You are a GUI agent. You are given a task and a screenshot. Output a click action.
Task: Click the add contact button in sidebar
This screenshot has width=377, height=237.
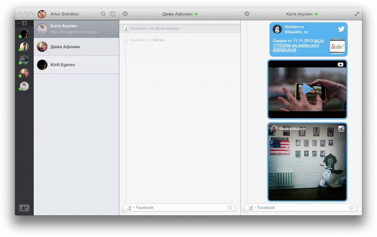pos(24,208)
